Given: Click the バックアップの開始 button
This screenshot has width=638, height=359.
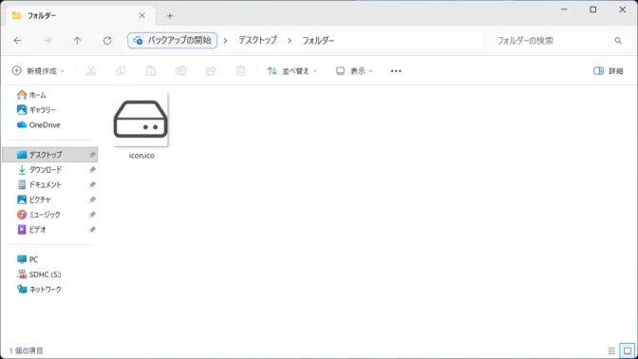Looking at the screenshot, I should (173, 40).
